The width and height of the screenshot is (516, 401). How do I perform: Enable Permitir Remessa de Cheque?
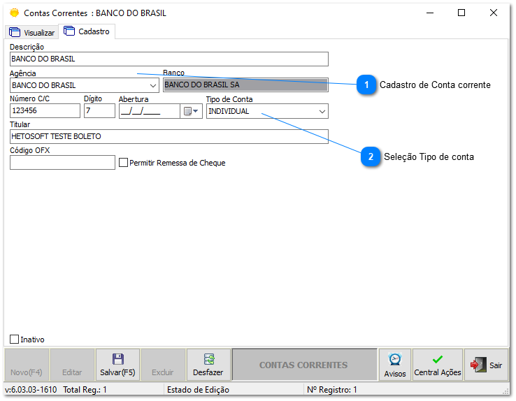click(x=123, y=163)
